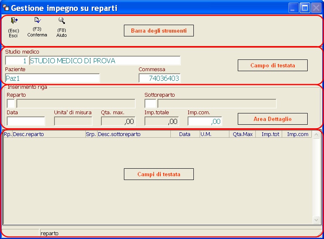Select the STUDIO MEDICO DI PROVA field
The height and width of the screenshot is (239, 324).
[x=105, y=61]
